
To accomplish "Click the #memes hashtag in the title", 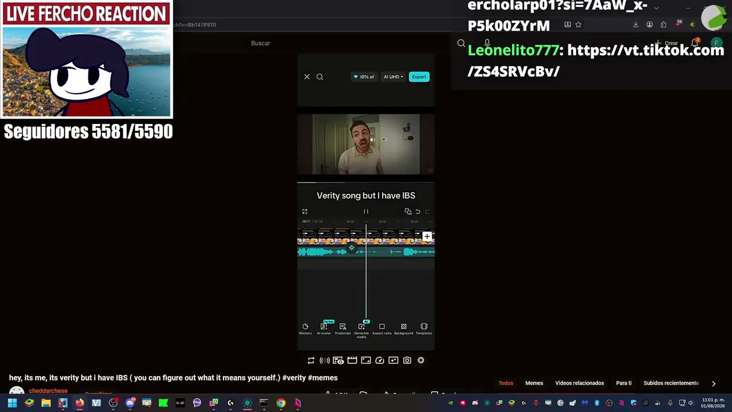I will click(323, 378).
